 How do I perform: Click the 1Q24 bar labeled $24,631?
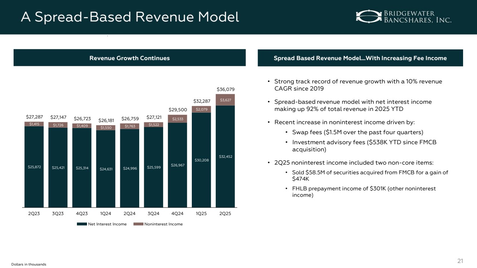pos(106,168)
